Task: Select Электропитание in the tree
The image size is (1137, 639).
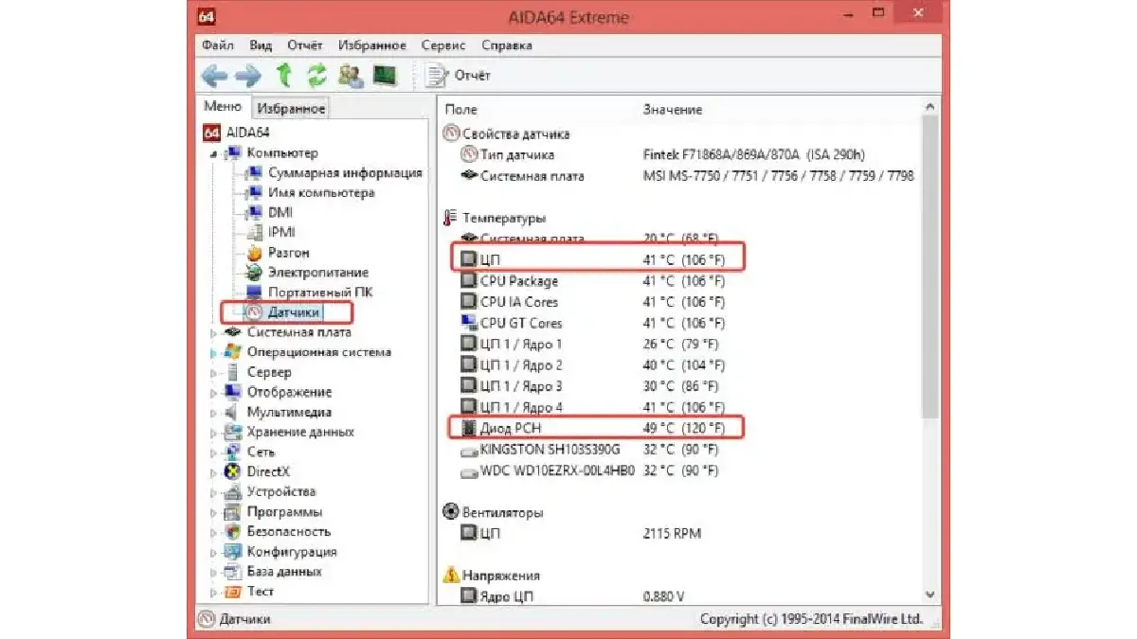Action: [318, 273]
